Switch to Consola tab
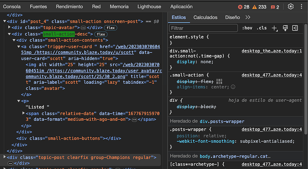Image resolution: width=308 pixels, height=169 pixels. (12, 7)
